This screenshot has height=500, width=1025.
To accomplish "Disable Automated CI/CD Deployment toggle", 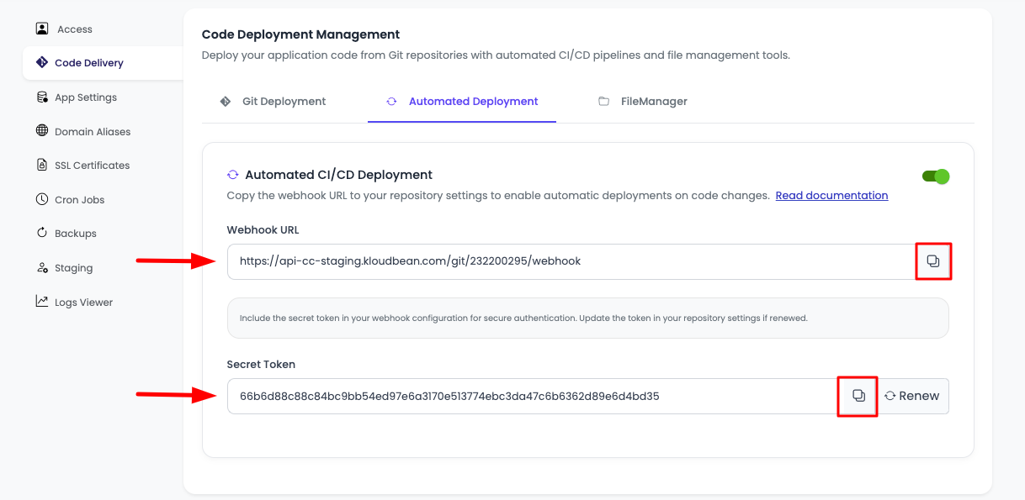I will click(x=935, y=176).
